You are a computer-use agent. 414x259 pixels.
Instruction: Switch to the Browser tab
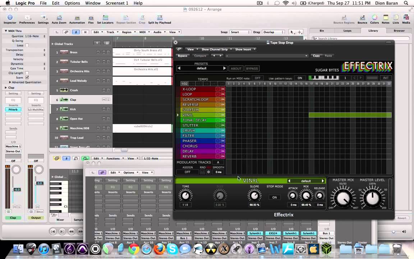399,31
